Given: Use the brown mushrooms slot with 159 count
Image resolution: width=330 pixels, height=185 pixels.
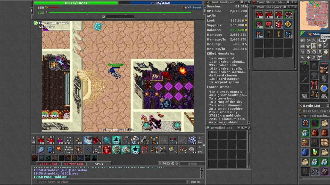Looking at the screenshot, I should tap(78, 140).
